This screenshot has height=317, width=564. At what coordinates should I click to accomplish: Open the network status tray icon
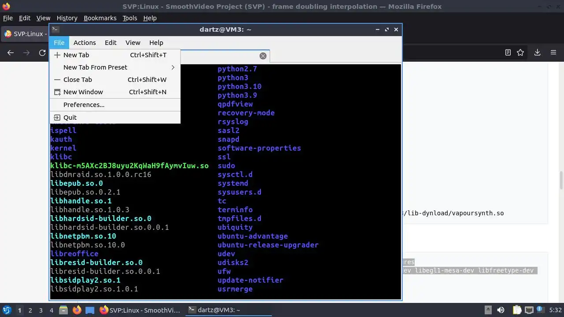529,310
